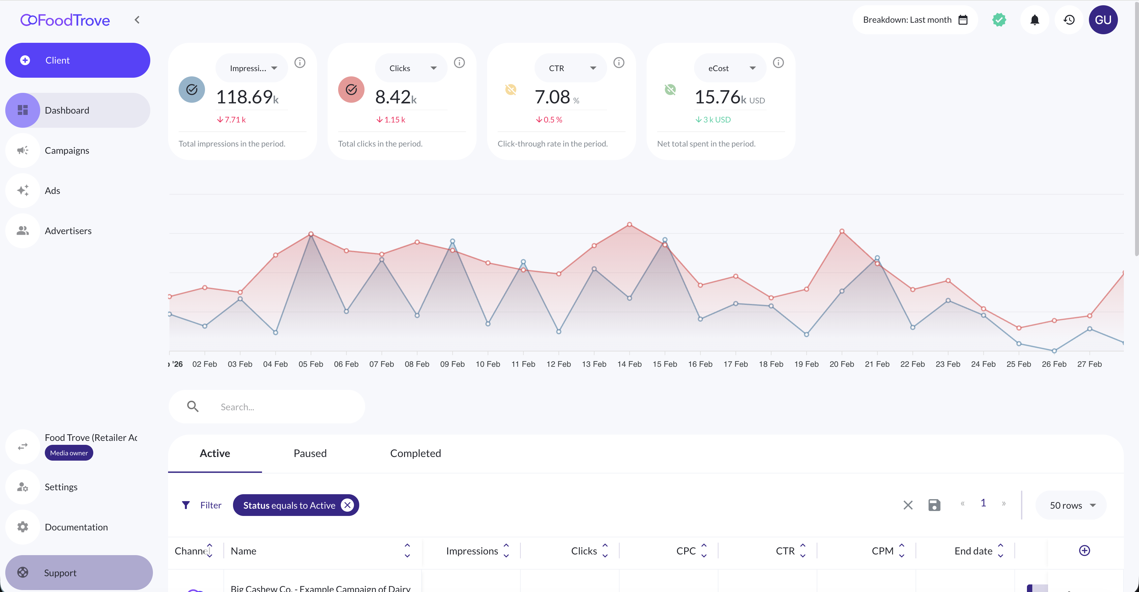
Task: Open the history clock icon
Action: tap(1069, 20)
